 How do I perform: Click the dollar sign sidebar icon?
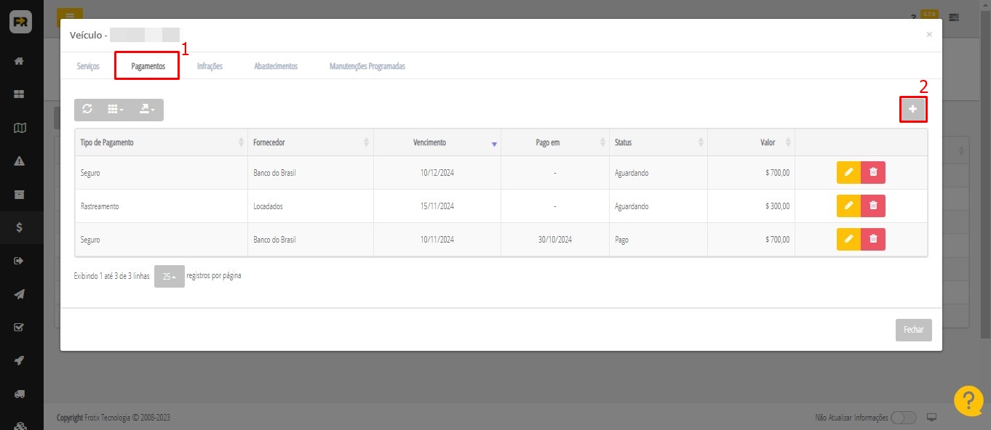20,227
